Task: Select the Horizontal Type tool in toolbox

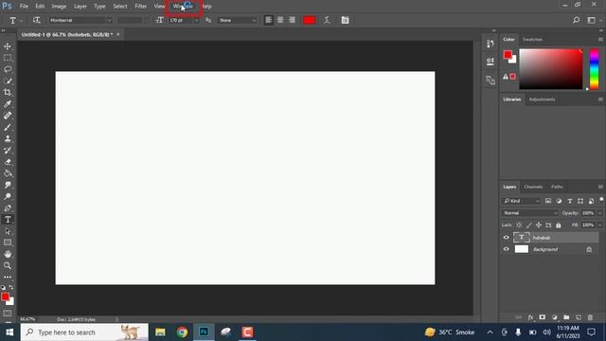Action: (8, 220)
